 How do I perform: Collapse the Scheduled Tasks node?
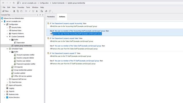7,49
